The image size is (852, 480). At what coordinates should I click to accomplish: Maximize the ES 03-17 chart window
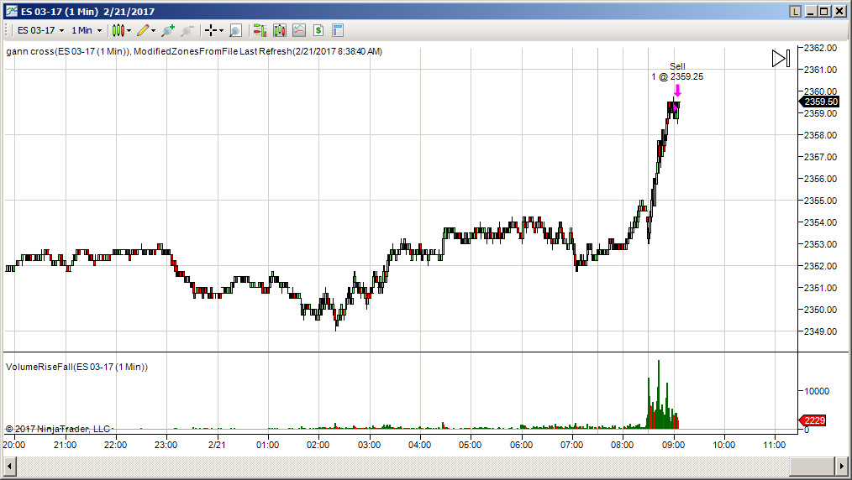[825, 12]
